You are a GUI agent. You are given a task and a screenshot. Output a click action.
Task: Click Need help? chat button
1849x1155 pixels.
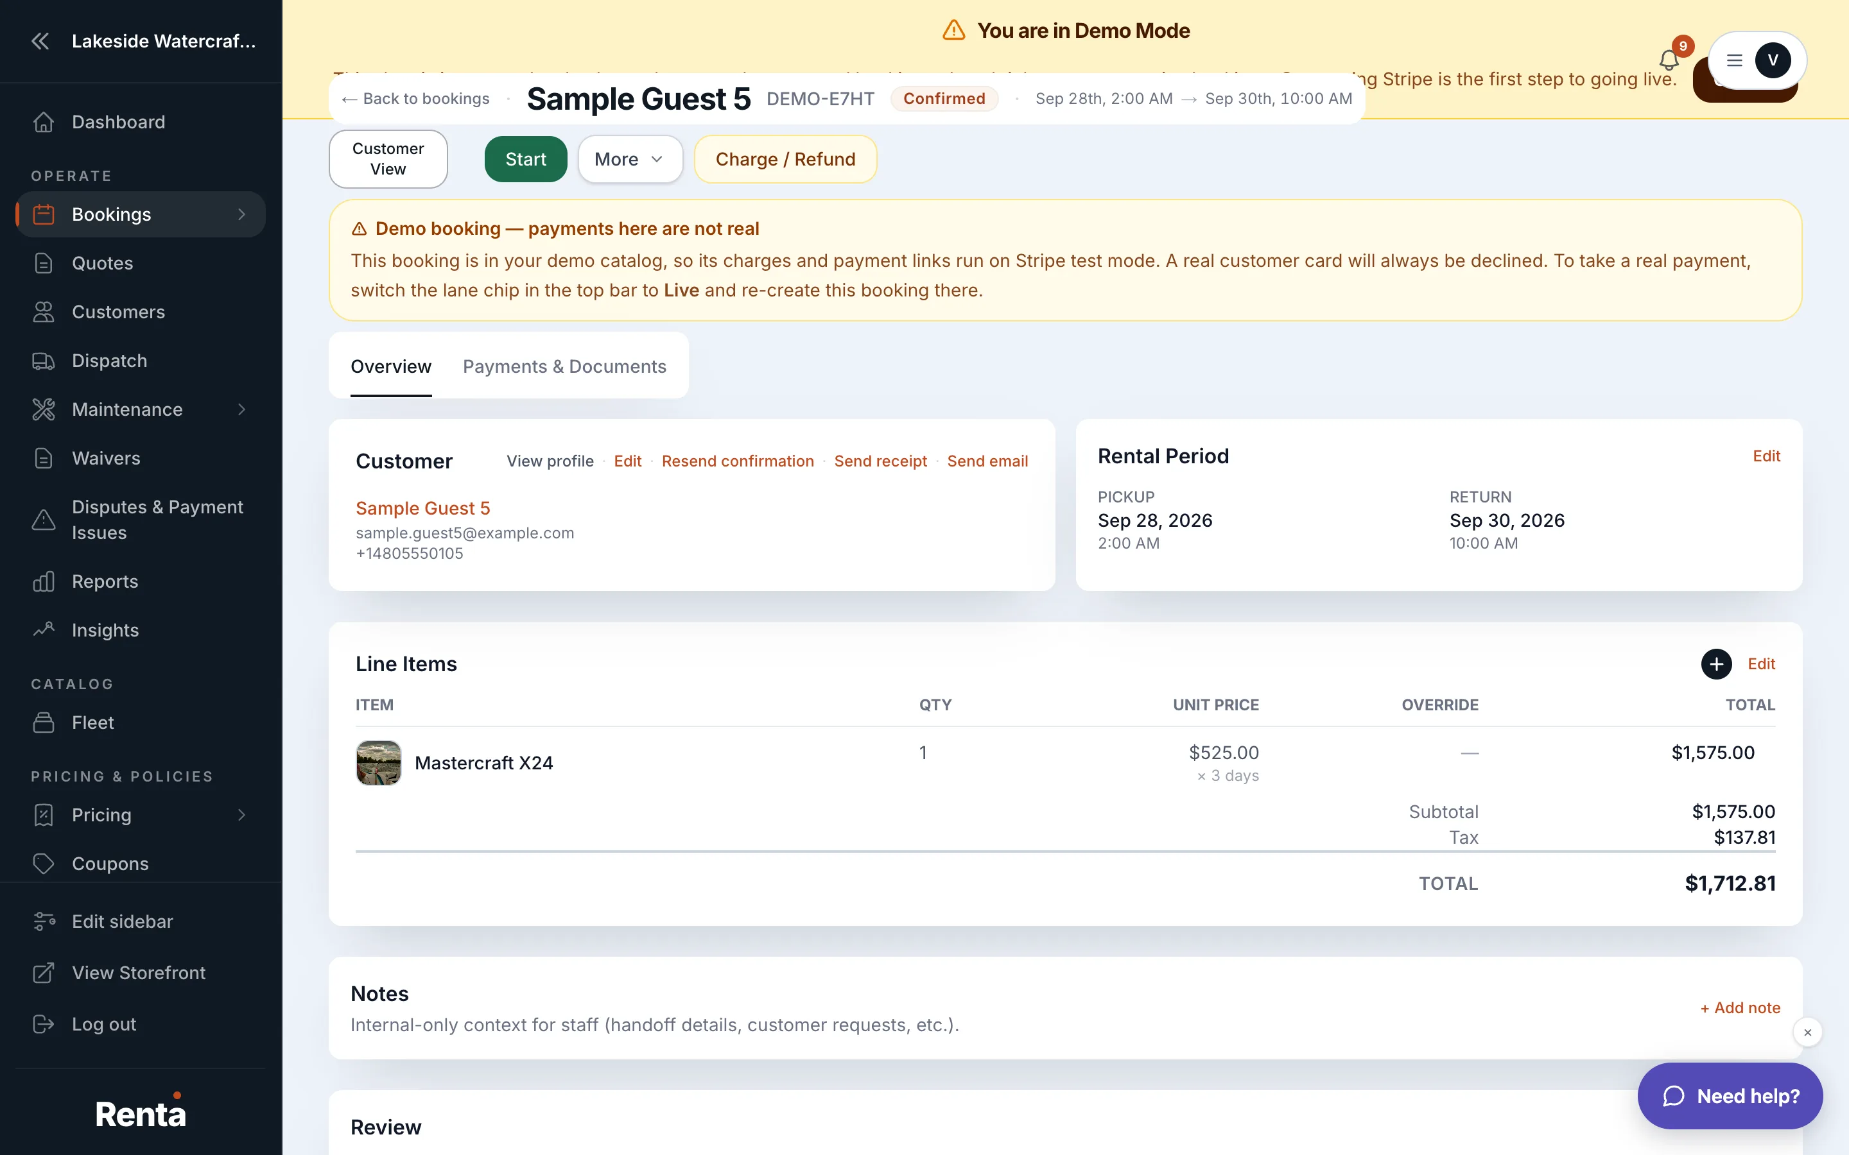[x=1731, y=1097]
